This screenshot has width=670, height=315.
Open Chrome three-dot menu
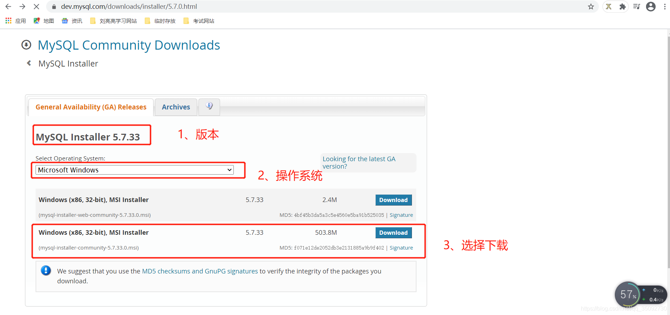click(x=665, y=6)
